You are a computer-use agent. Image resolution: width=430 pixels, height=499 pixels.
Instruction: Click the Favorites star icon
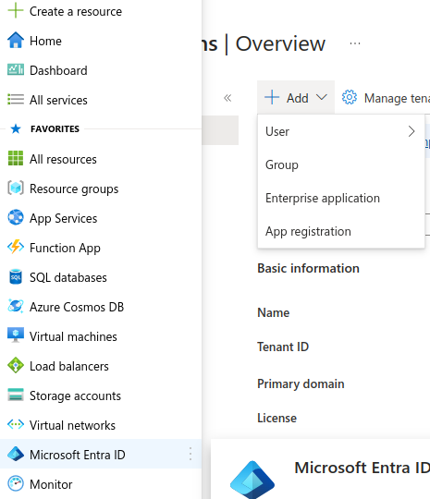[x=16, y=128]
